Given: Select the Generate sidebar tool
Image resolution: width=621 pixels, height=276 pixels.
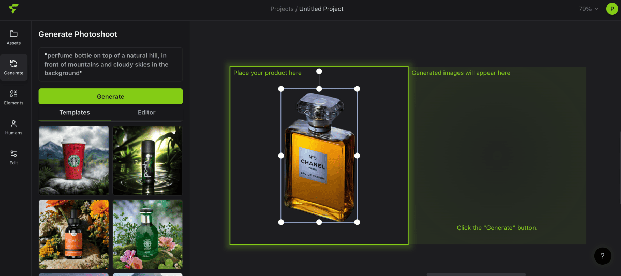Looking at the screenshot, I should pyautogui.click(x=14, y=68).
